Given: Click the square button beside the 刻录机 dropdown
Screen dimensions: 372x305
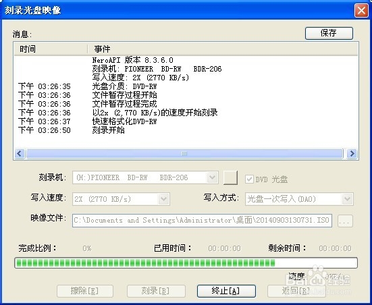Looking at the screenshot, I should 230,177.
